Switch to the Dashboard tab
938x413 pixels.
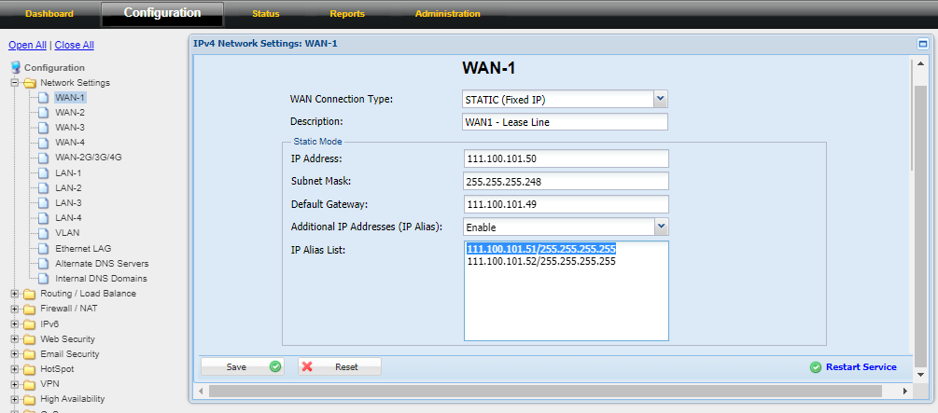[49, 14]
